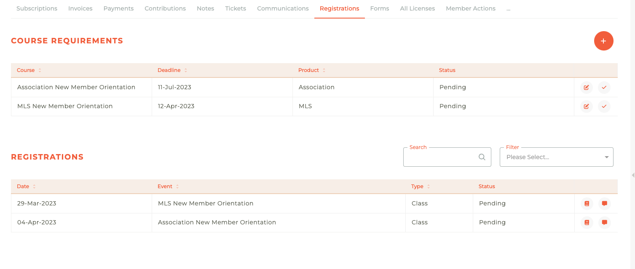The width and height of the screenshot is (635, 269).
Task: Open comment icon for 29-Mar-2023 registration
Action: (x=604, y=204)
